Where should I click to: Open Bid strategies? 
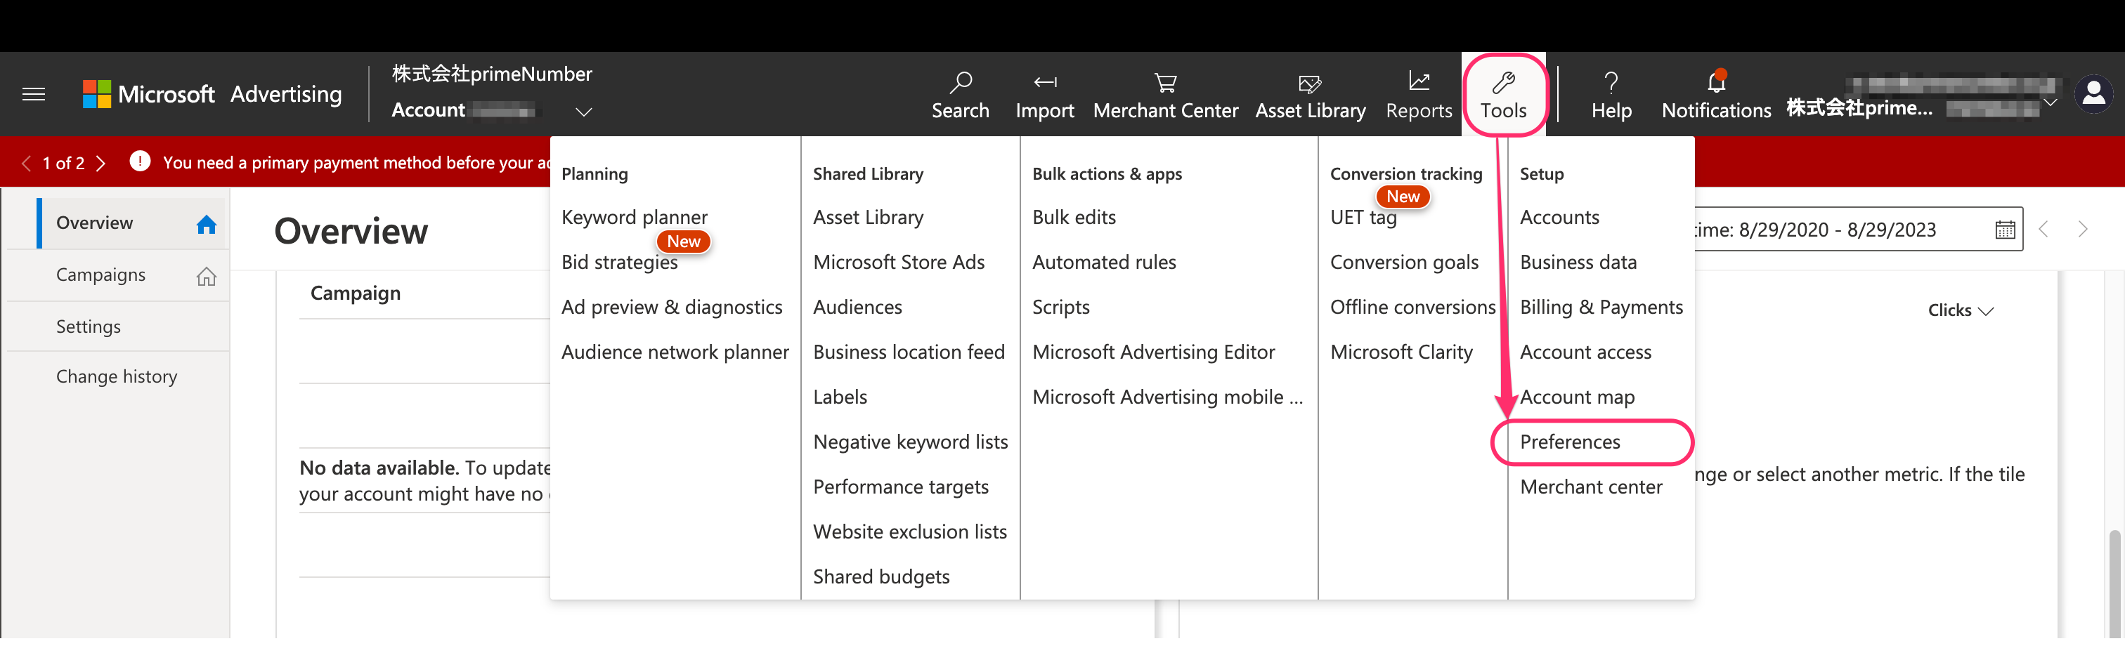click(620, 262)
